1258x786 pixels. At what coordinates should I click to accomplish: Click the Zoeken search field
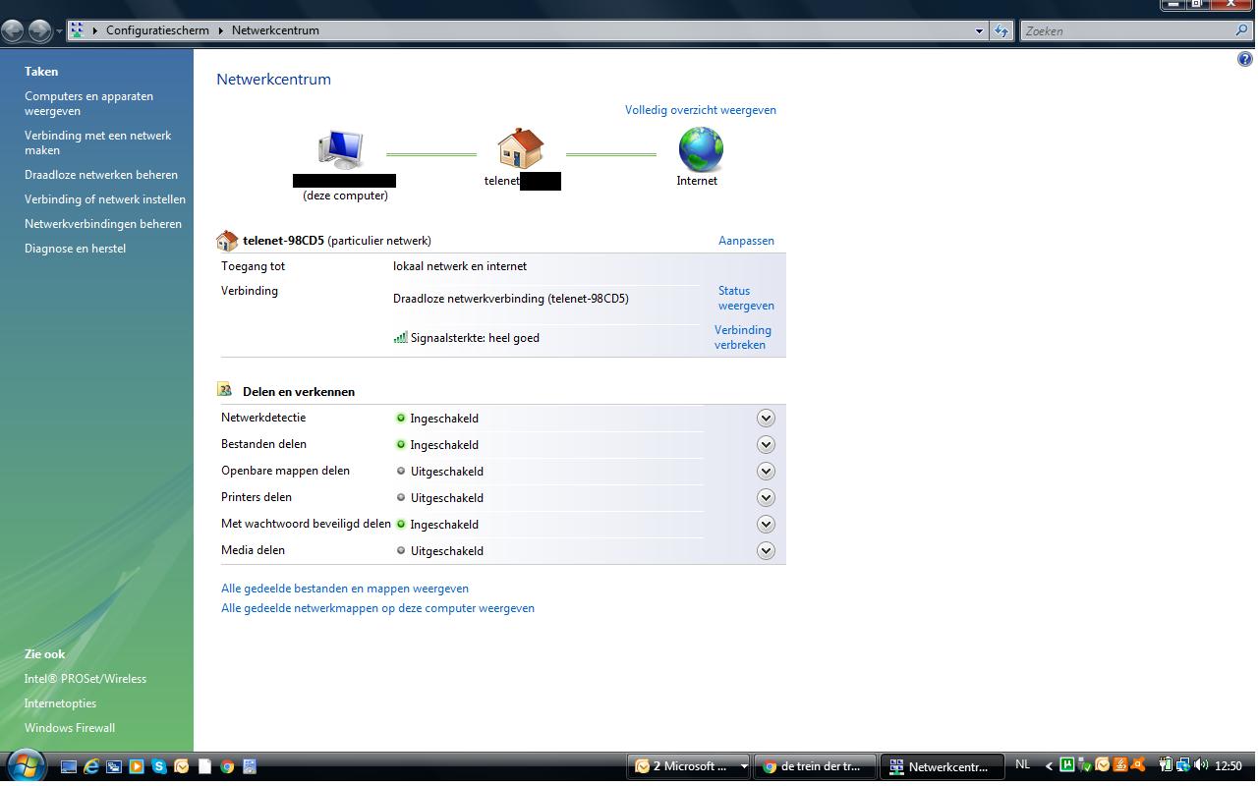tap(1128, 30)
